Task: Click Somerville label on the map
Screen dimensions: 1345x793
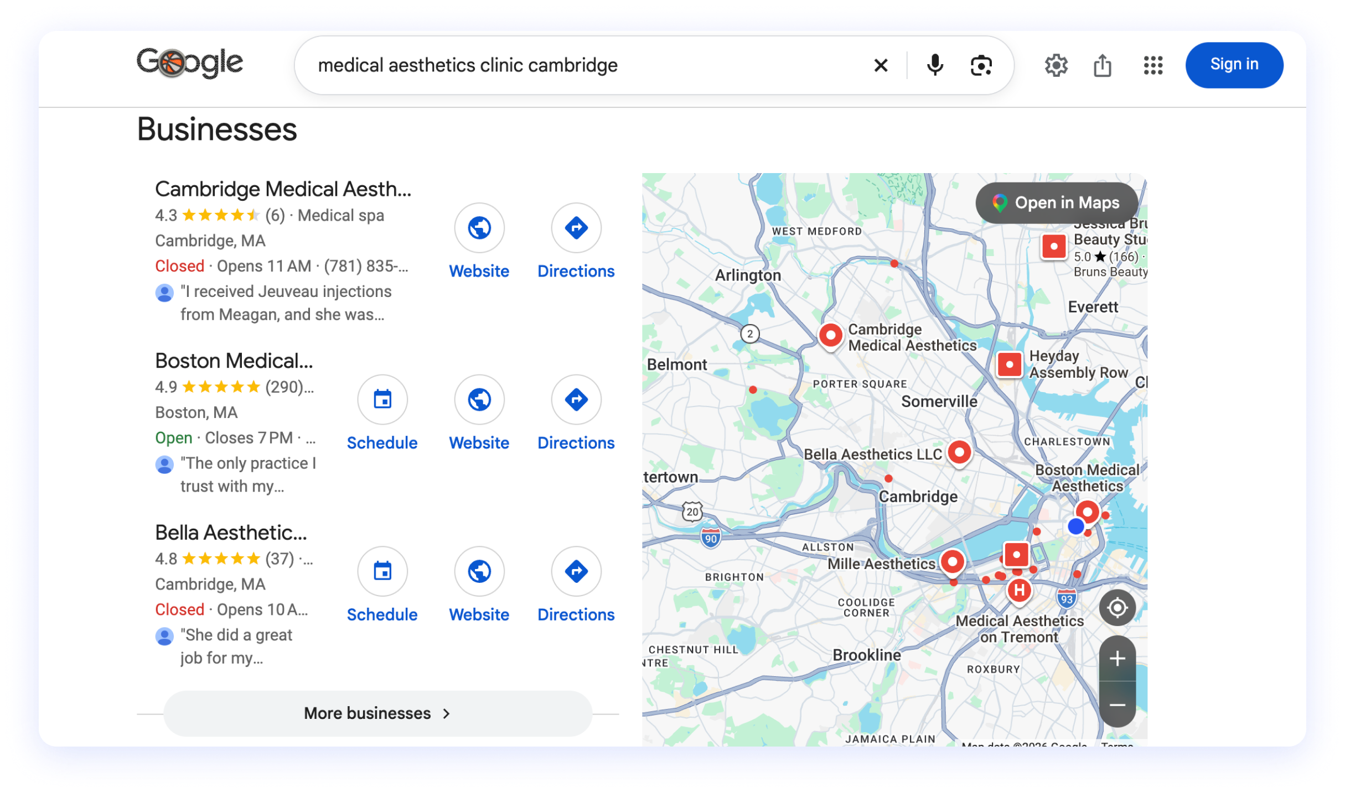Action: click(939, 401)
